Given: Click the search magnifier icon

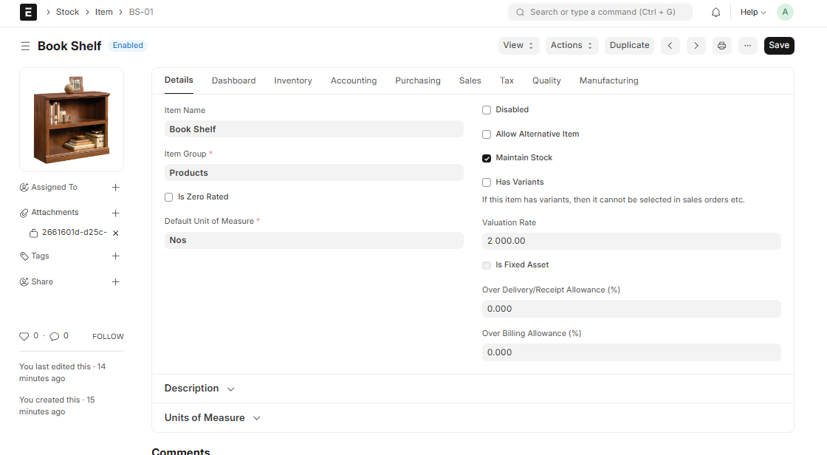Looking at the screenshot, I should (x=520, y=12).
